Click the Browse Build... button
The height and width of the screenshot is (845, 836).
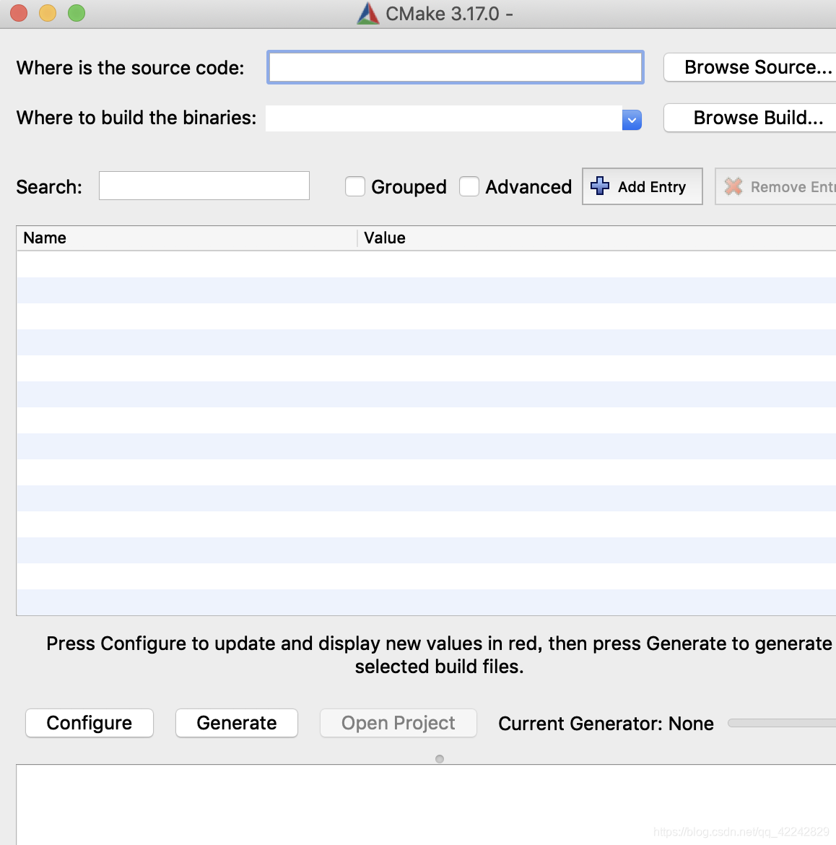point(750,118)
